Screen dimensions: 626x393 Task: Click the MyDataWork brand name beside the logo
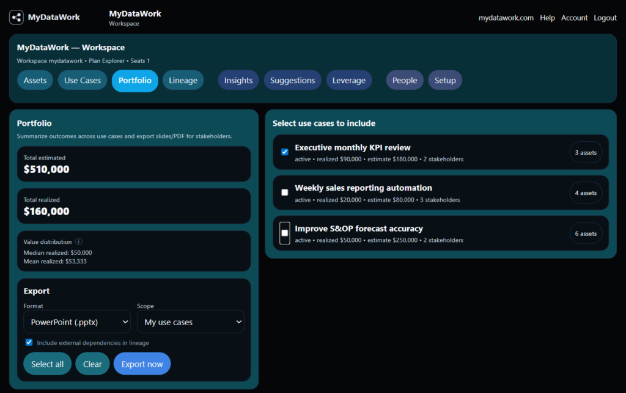pyautogui.click(x=54, y=17)
